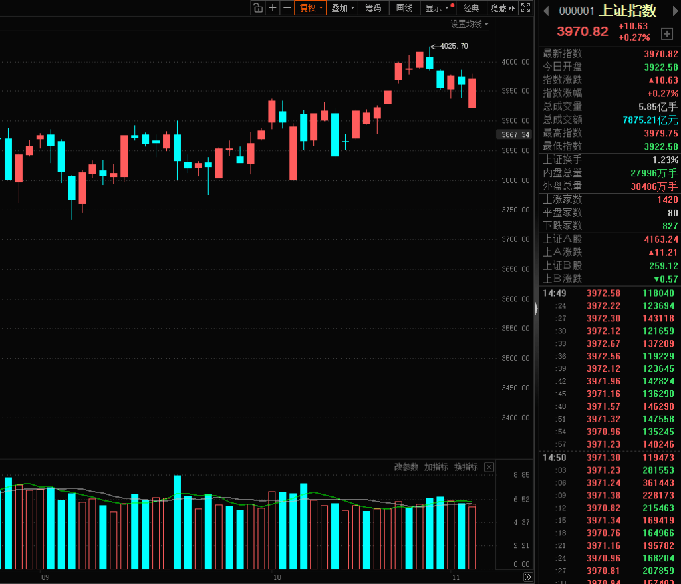This screenshot has height=584, width=681.
Task: Open 设置均线 moving average settings
Action: [469, 24]
